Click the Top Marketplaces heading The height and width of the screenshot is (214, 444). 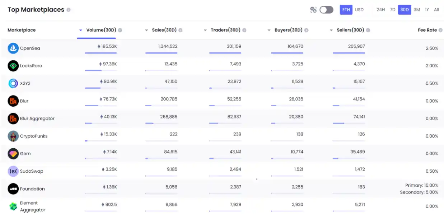tap(36, 10)
